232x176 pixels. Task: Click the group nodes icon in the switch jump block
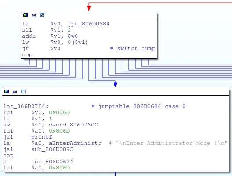pos(42,15)
